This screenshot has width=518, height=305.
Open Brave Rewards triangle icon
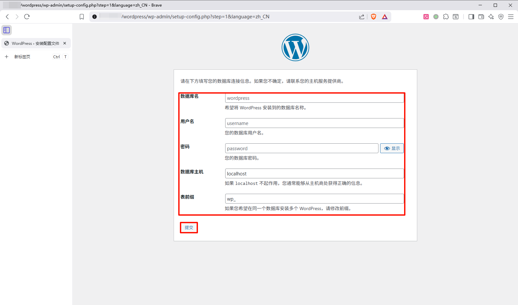[x=385, y=17]
